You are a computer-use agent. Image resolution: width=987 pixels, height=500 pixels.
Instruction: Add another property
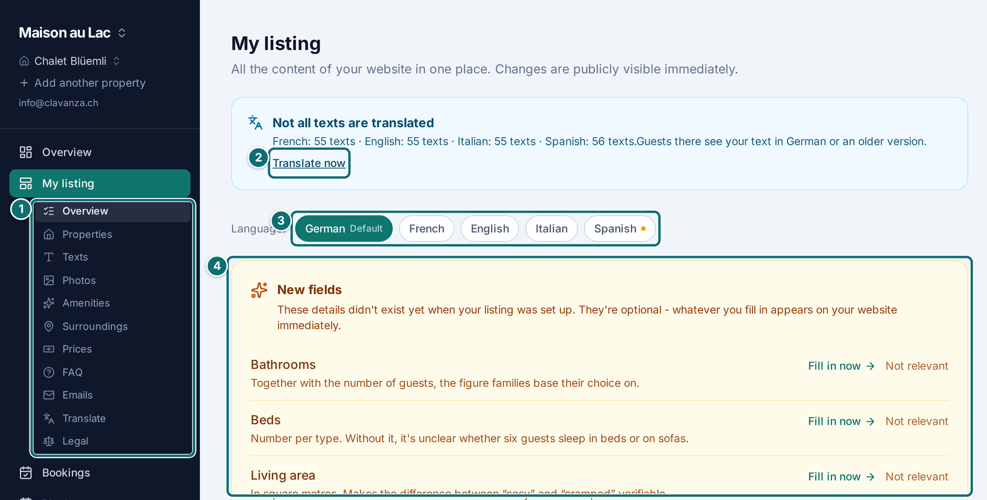pos(82,83)
